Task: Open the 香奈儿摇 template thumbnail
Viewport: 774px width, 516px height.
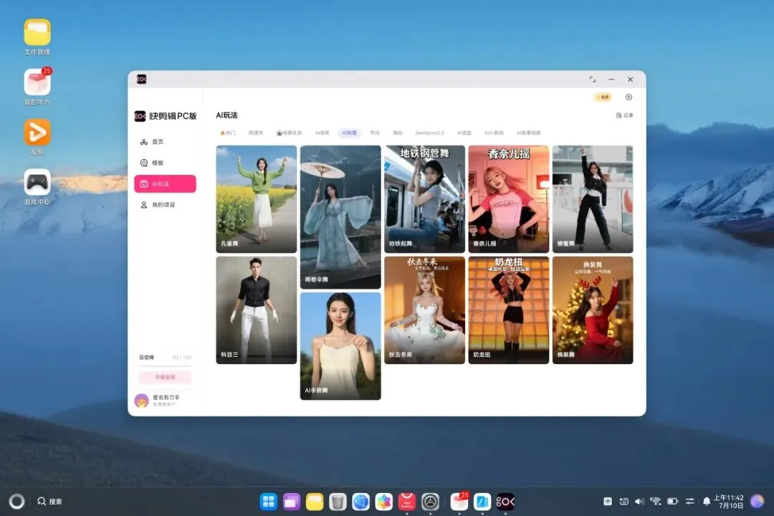Action: pyautogui.click(x=508, y=199)
